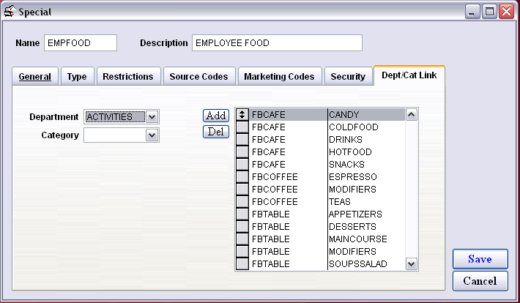Click the list scroll down arrow
This screenshot has height=303, width=520.
pyautogui.click(x=411, y=264)
